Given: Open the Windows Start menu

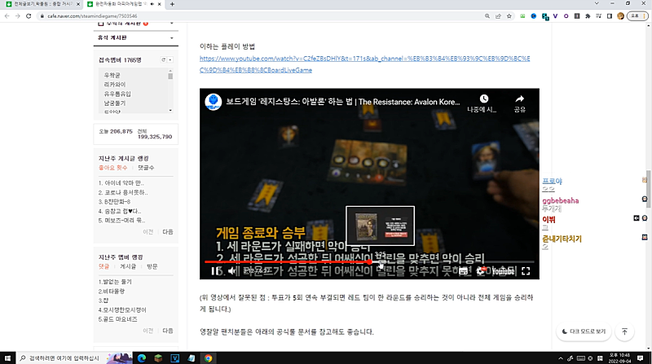Looking at the screenshot, I should (7, 357).
